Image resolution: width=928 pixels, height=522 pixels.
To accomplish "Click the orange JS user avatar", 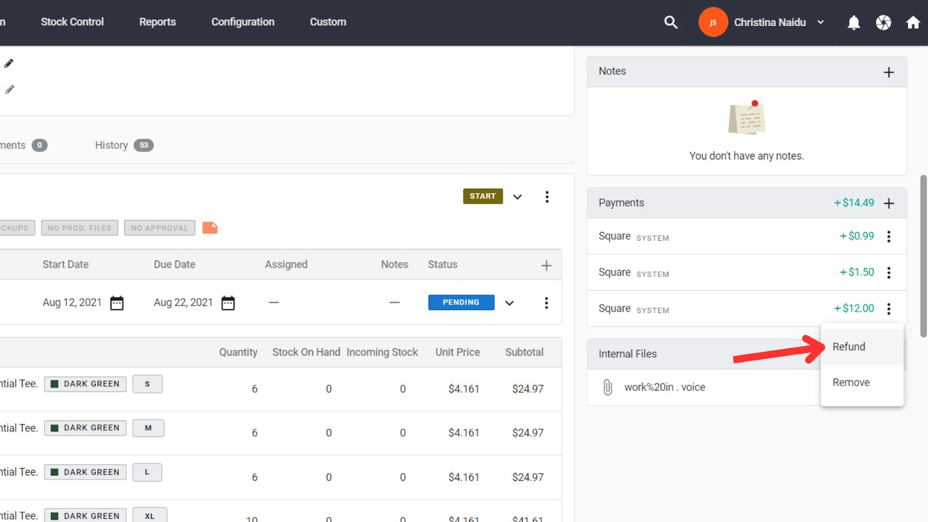I will pos(713,22).
